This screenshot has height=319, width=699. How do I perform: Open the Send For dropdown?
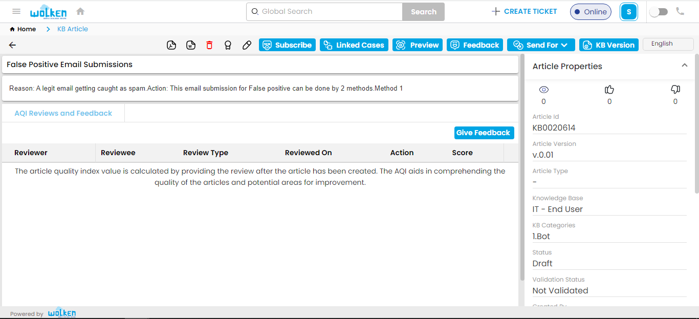coord(541,45)
